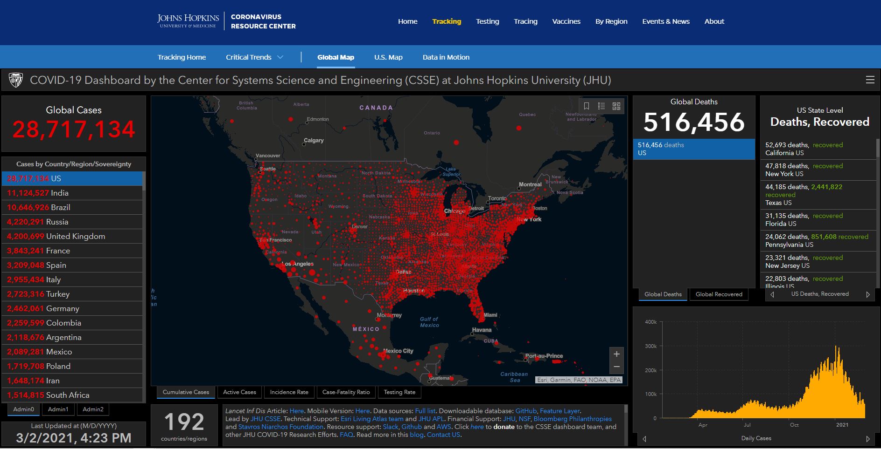Show next chart right of Daily Cases
Viewport: 881px width, 449px height.
(868, 439)
